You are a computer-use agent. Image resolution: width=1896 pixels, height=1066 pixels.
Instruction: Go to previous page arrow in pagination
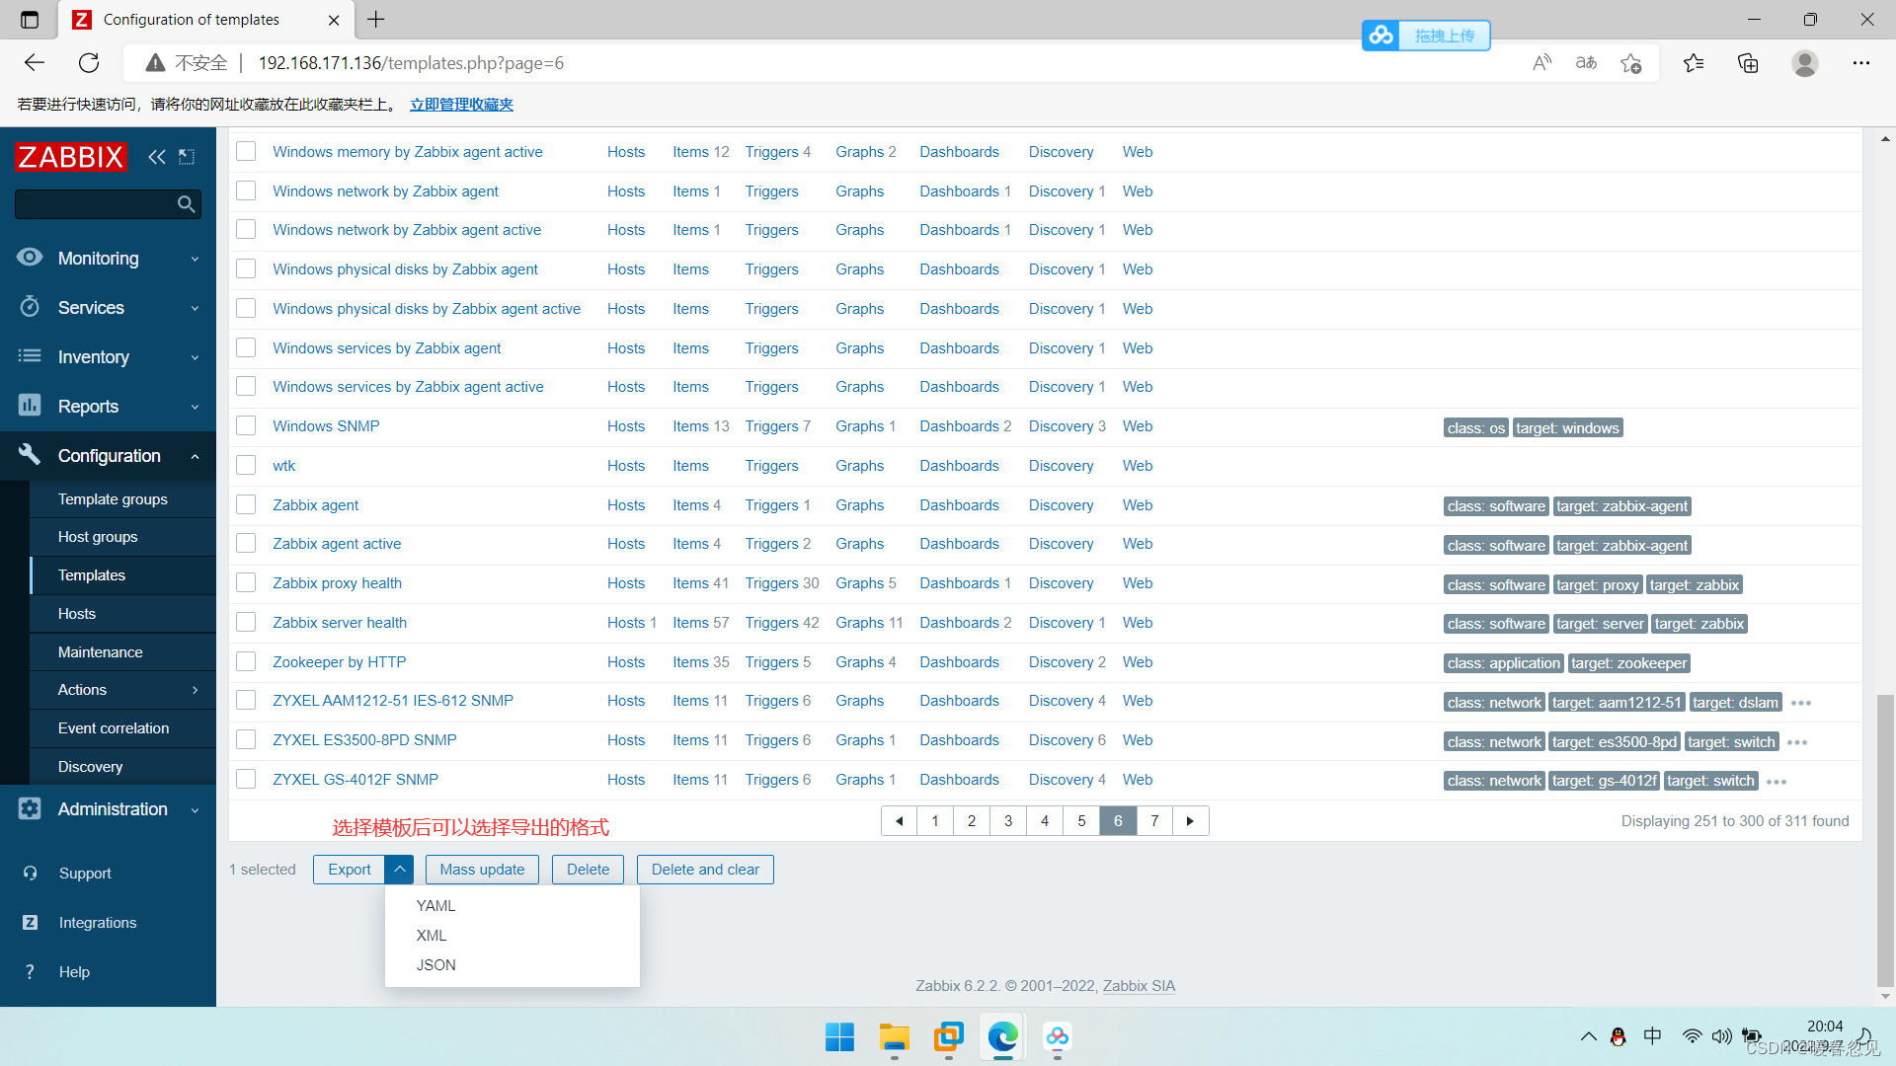coord(899,821)
